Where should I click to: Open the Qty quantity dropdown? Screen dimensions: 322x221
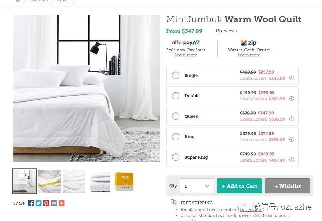click(197, 186)
